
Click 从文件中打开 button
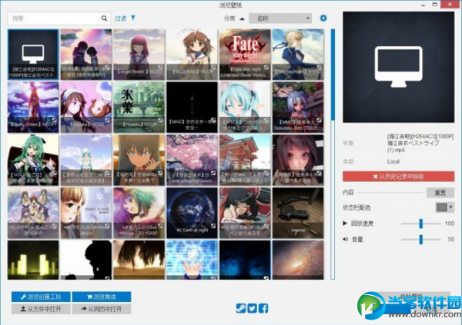pyautogui.click(x=41, y=309)
